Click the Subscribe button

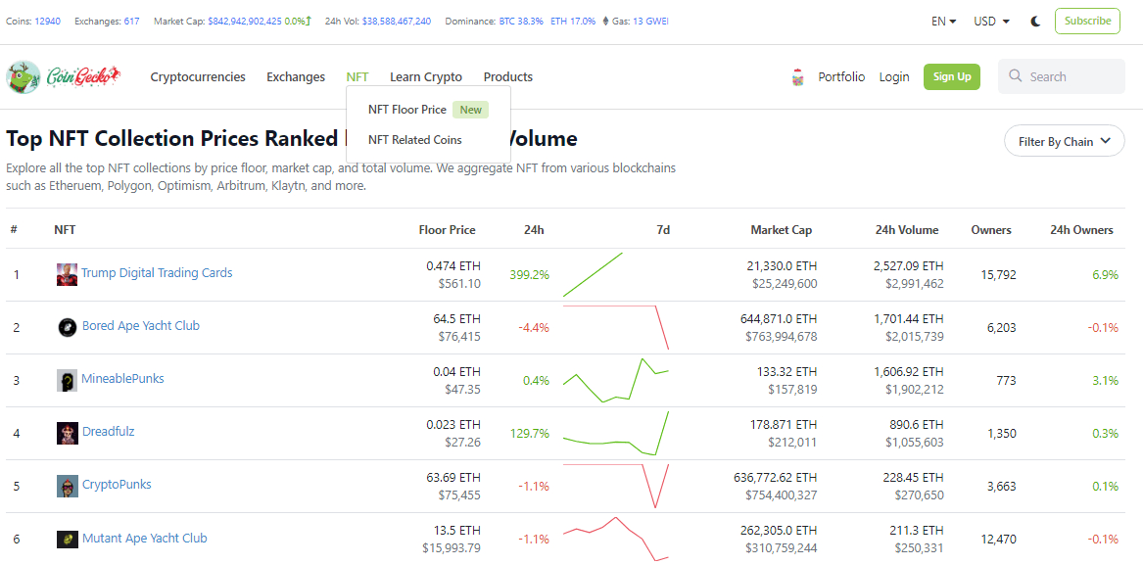1087,22
